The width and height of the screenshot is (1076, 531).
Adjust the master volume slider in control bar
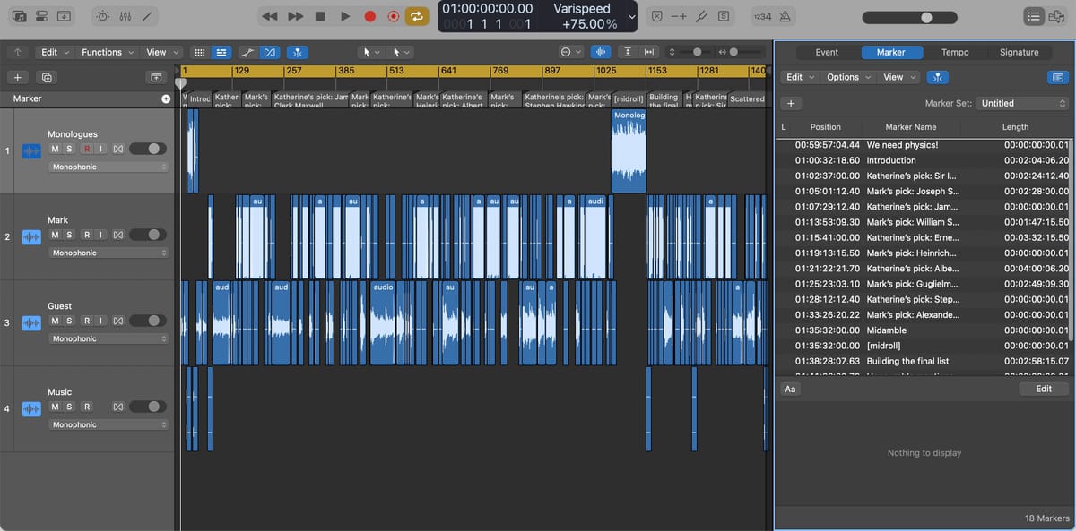[x=926, y=17]
